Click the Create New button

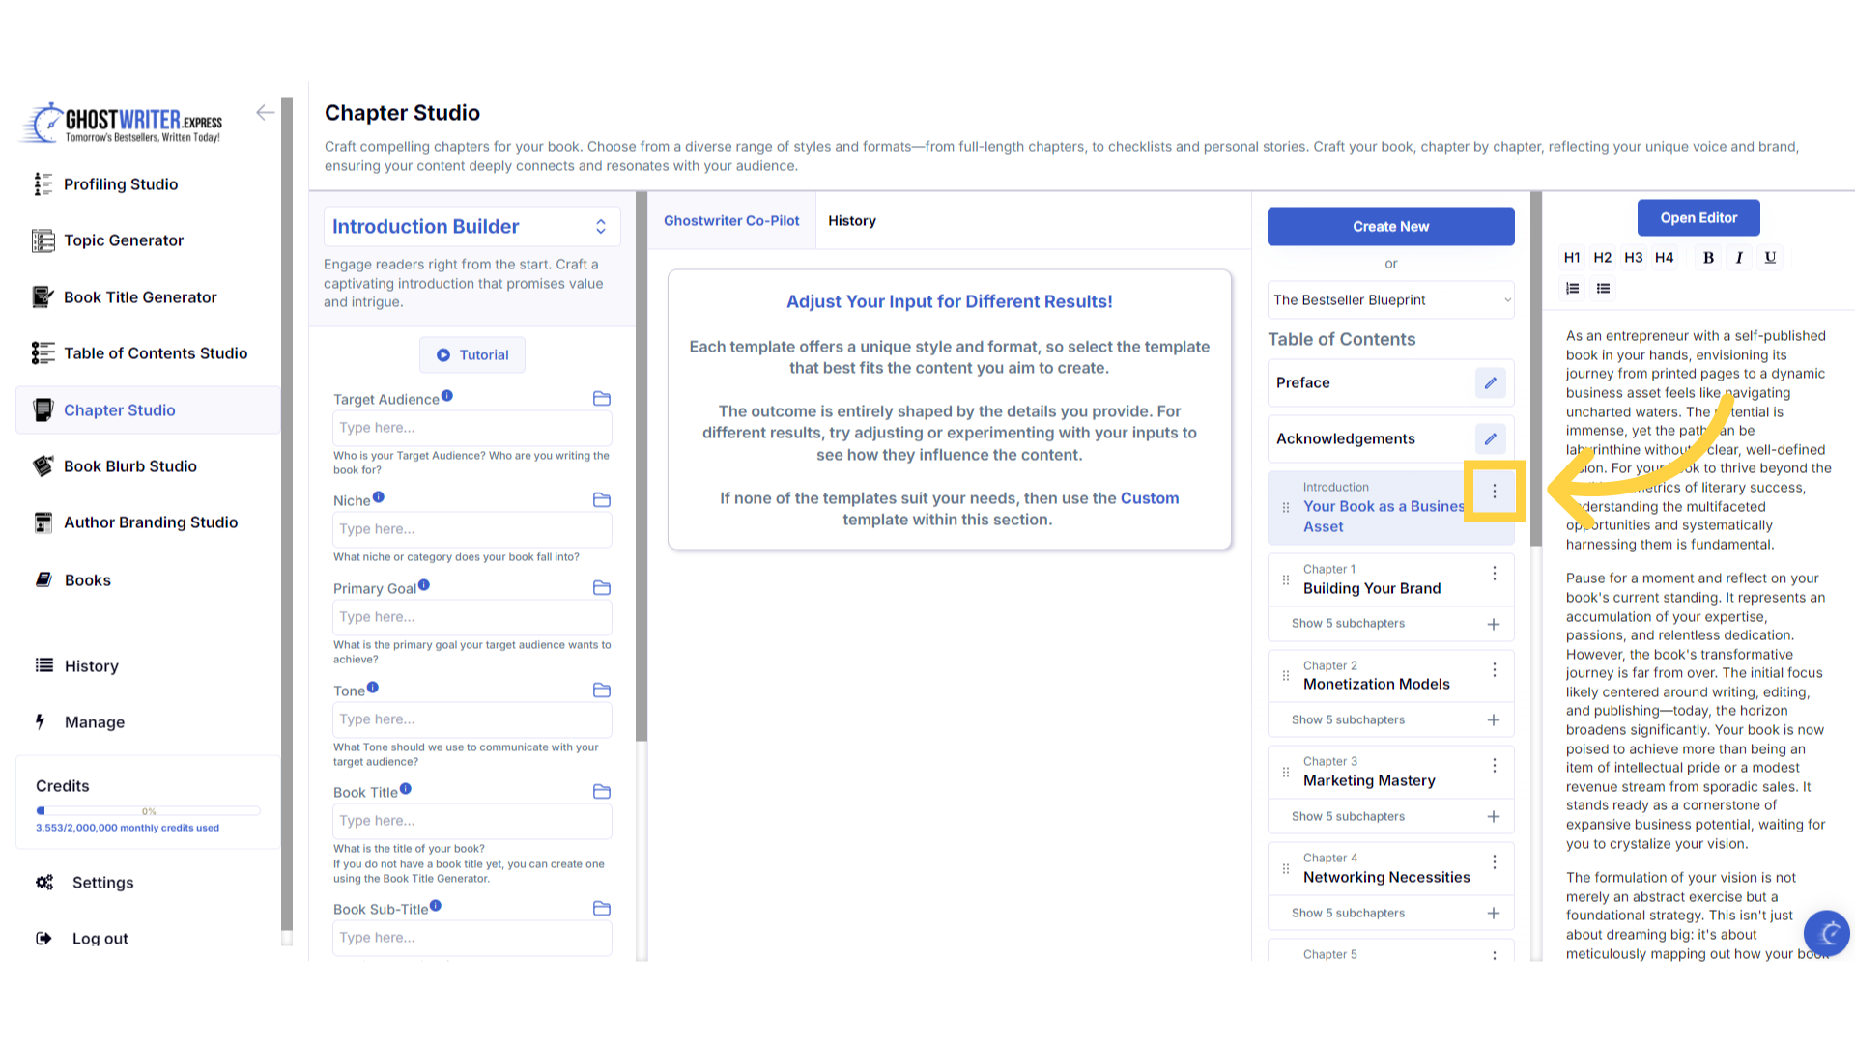click(1390, 226)
